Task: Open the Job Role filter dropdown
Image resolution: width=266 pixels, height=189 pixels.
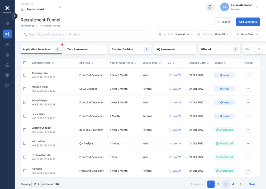Action: tap(174, 35)
